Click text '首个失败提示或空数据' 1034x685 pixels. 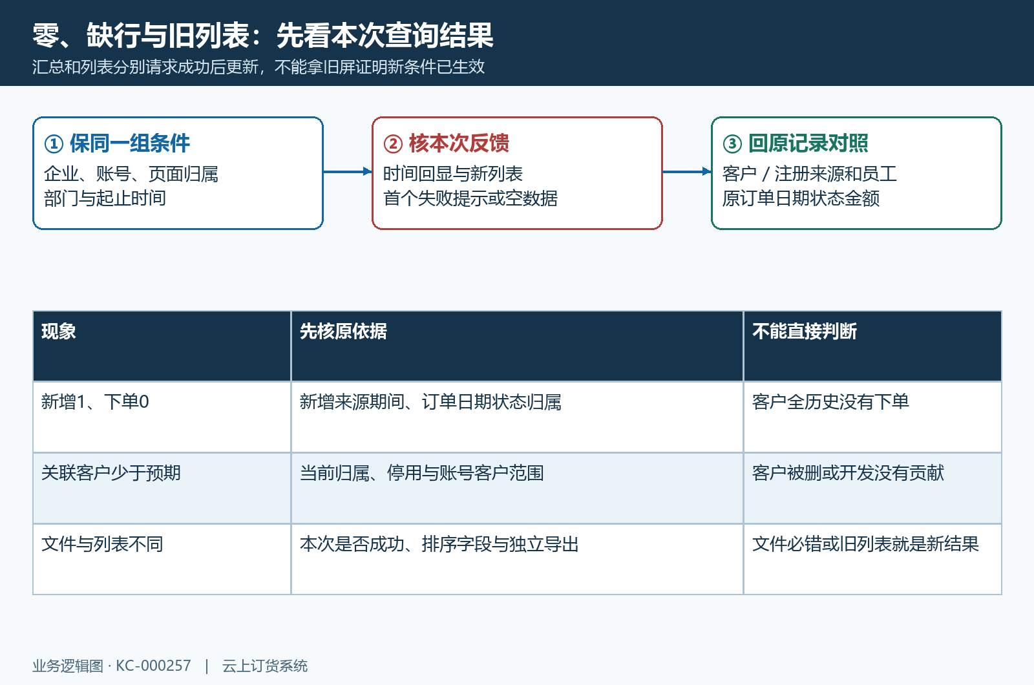[x=470, y=198]
